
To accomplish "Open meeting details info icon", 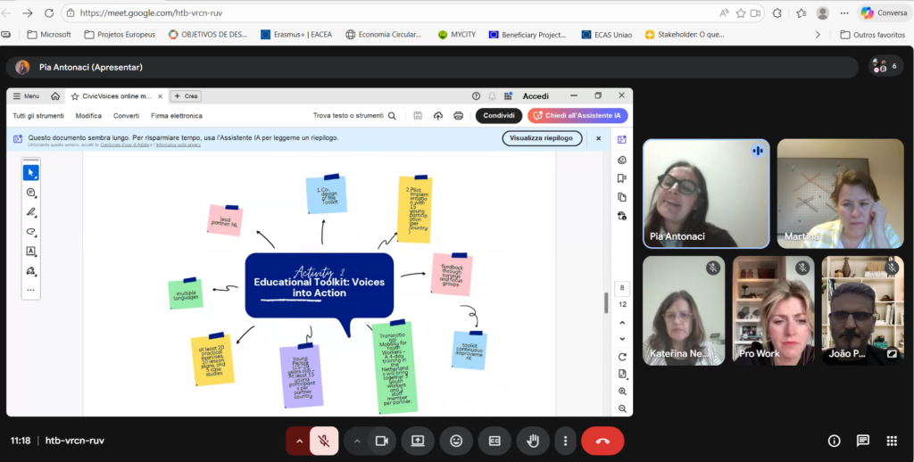I will (834, 441).
